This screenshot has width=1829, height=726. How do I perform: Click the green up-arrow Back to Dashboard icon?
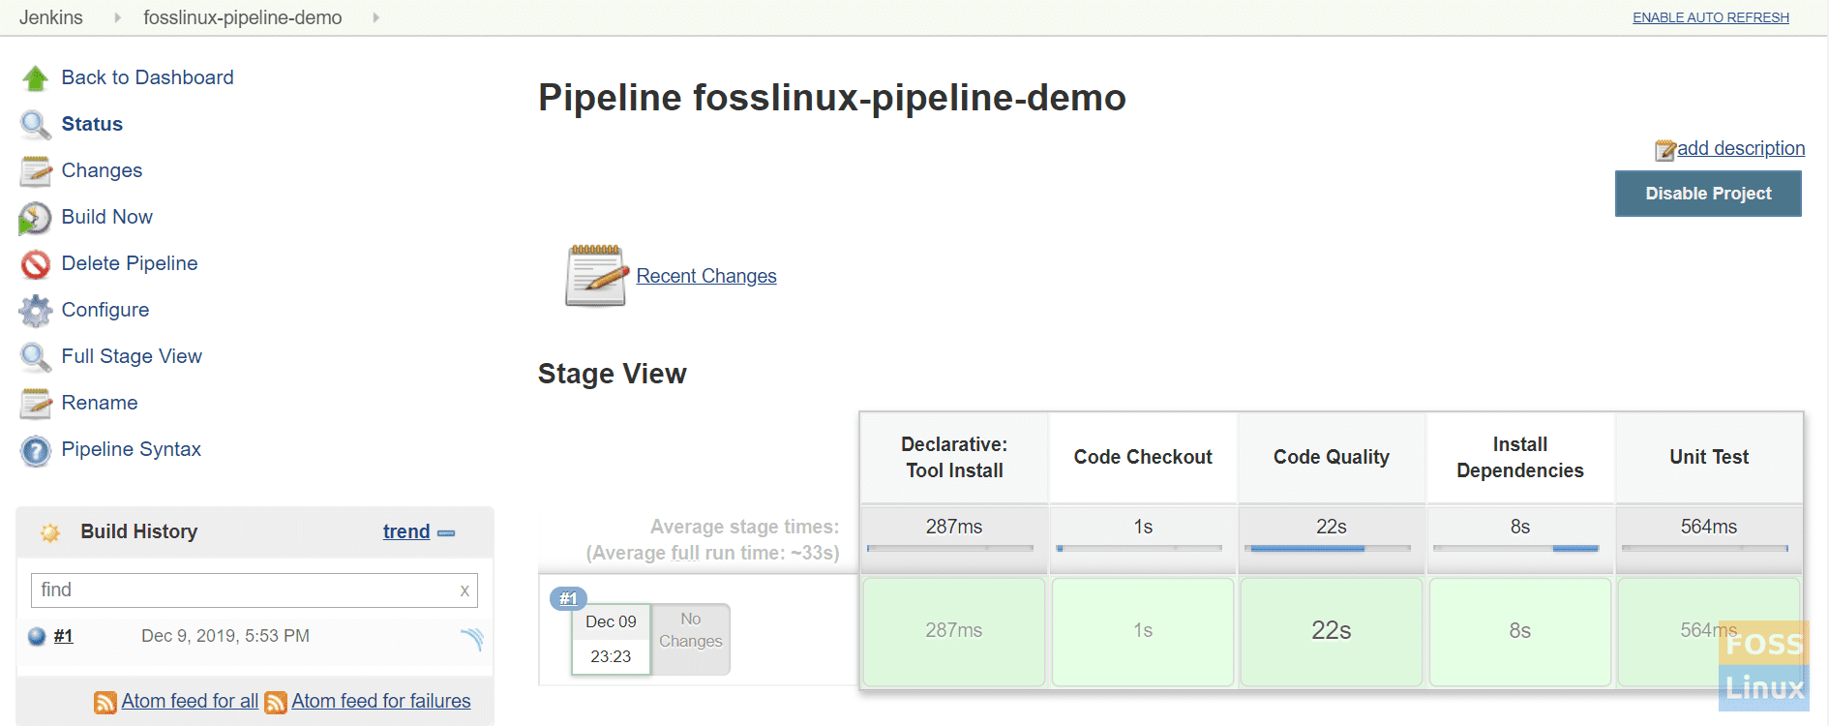point(36,78)
